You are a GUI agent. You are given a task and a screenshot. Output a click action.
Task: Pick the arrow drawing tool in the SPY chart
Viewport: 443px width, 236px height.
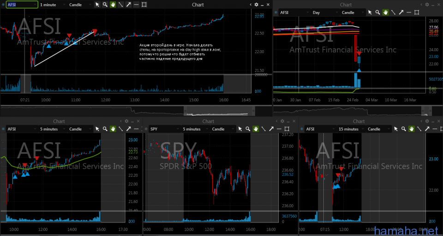[271, 129]
